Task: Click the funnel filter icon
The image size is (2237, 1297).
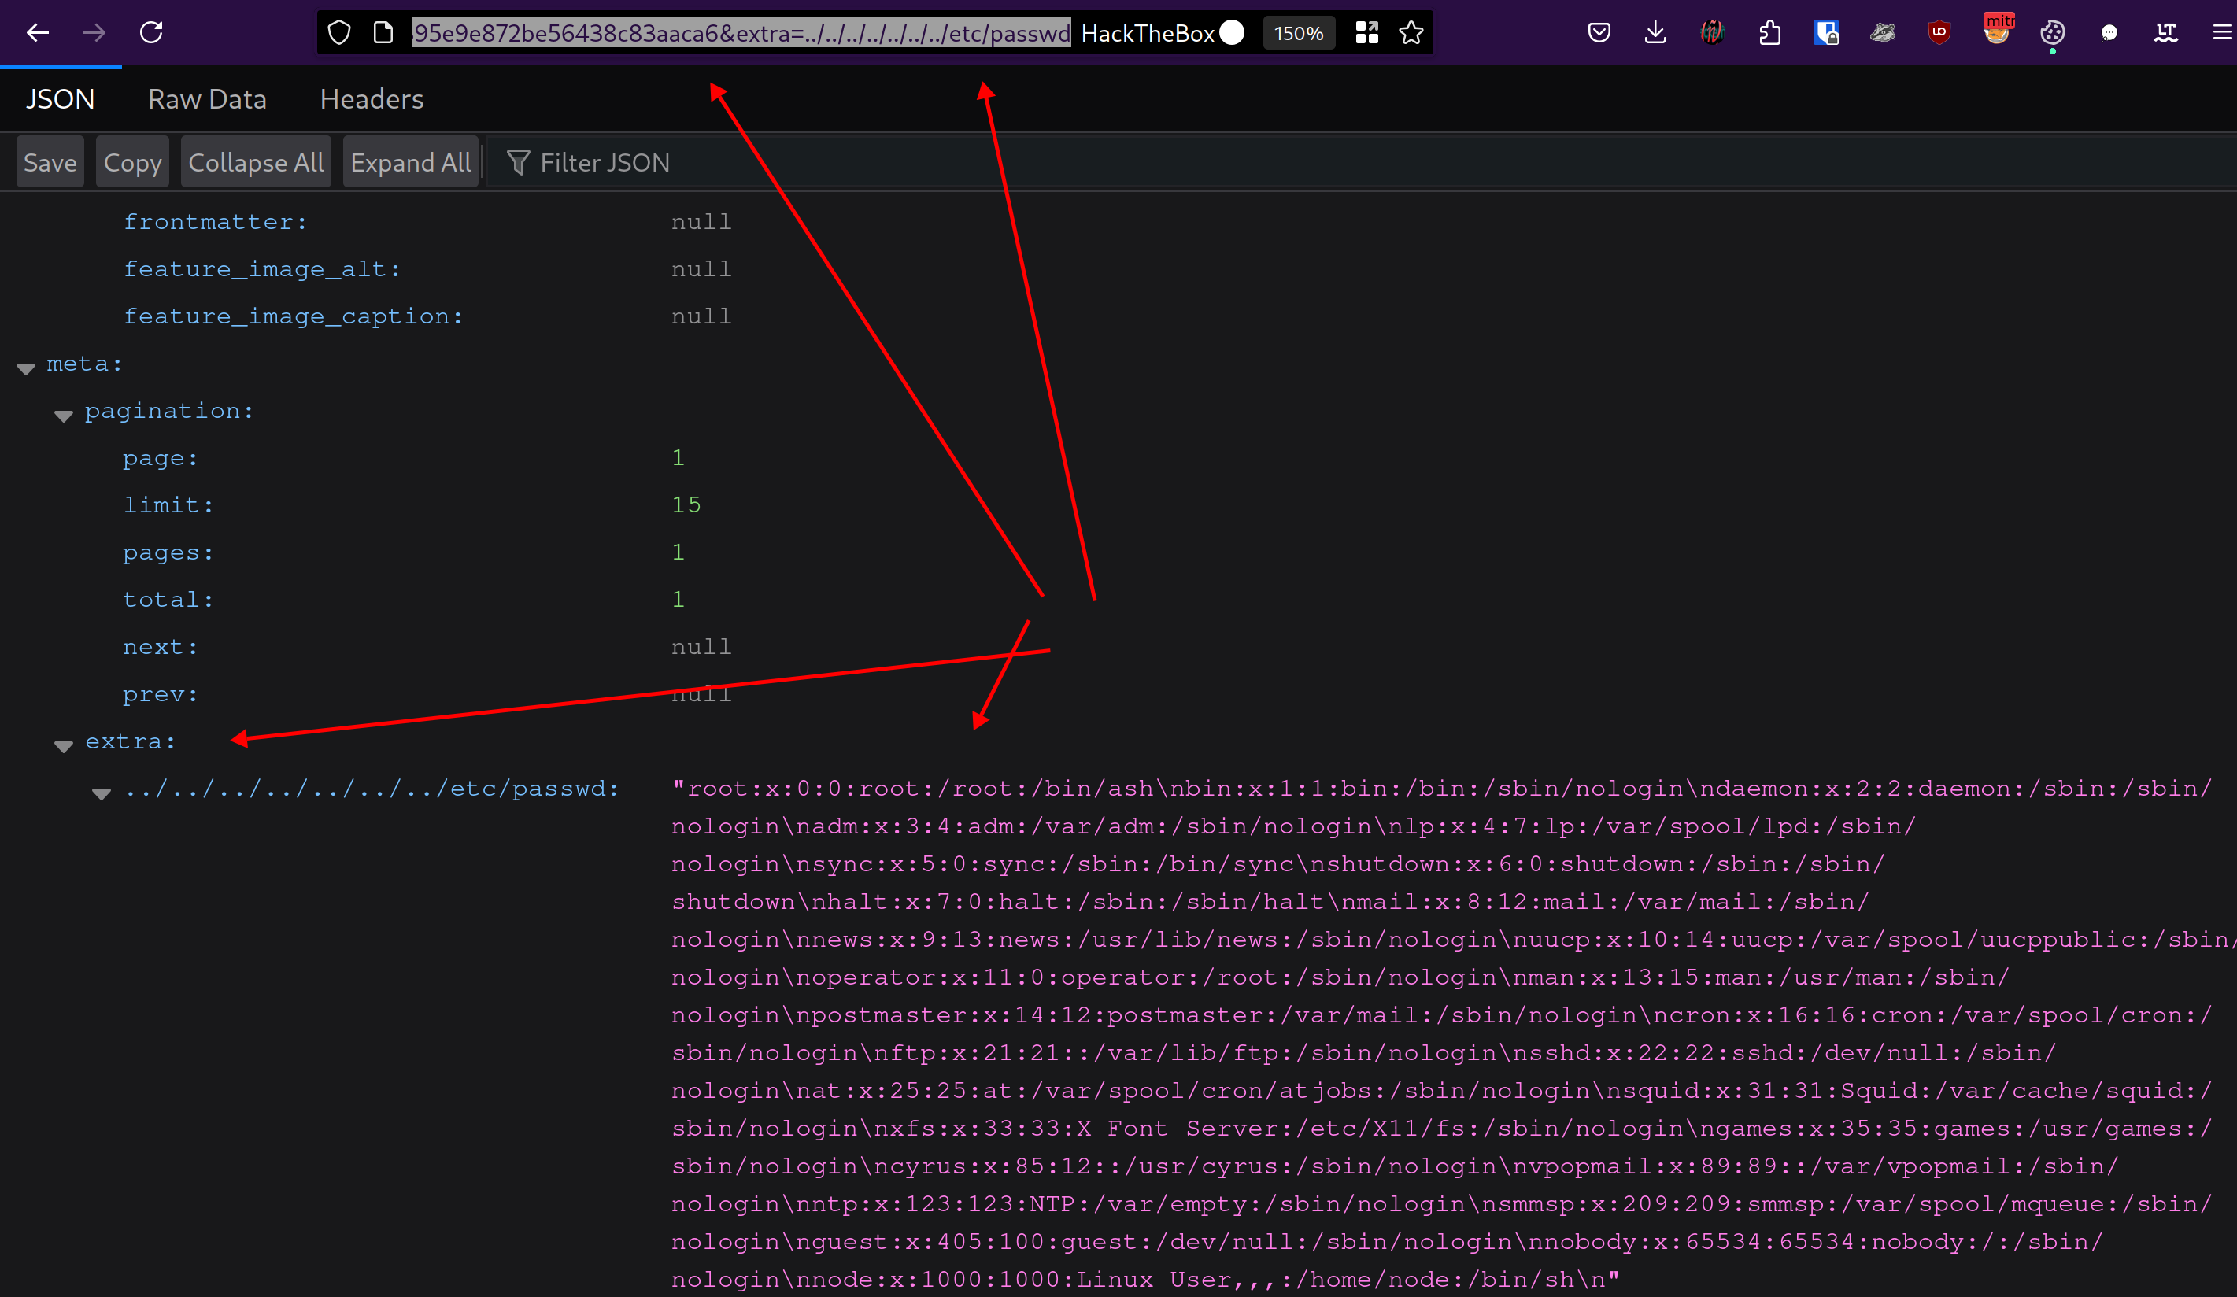Action: tap(519, 162)
